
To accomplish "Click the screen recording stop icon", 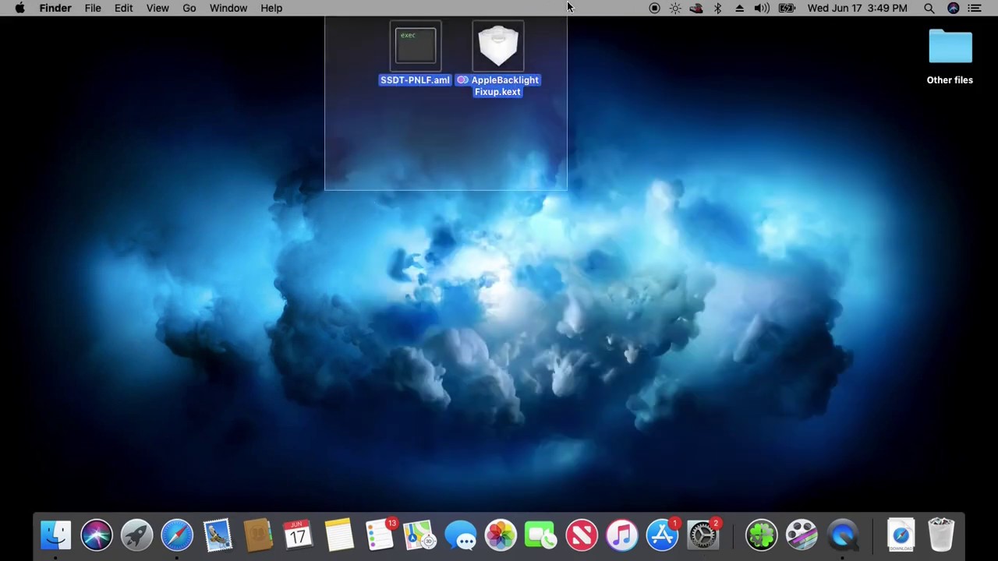I will point(654,8).
